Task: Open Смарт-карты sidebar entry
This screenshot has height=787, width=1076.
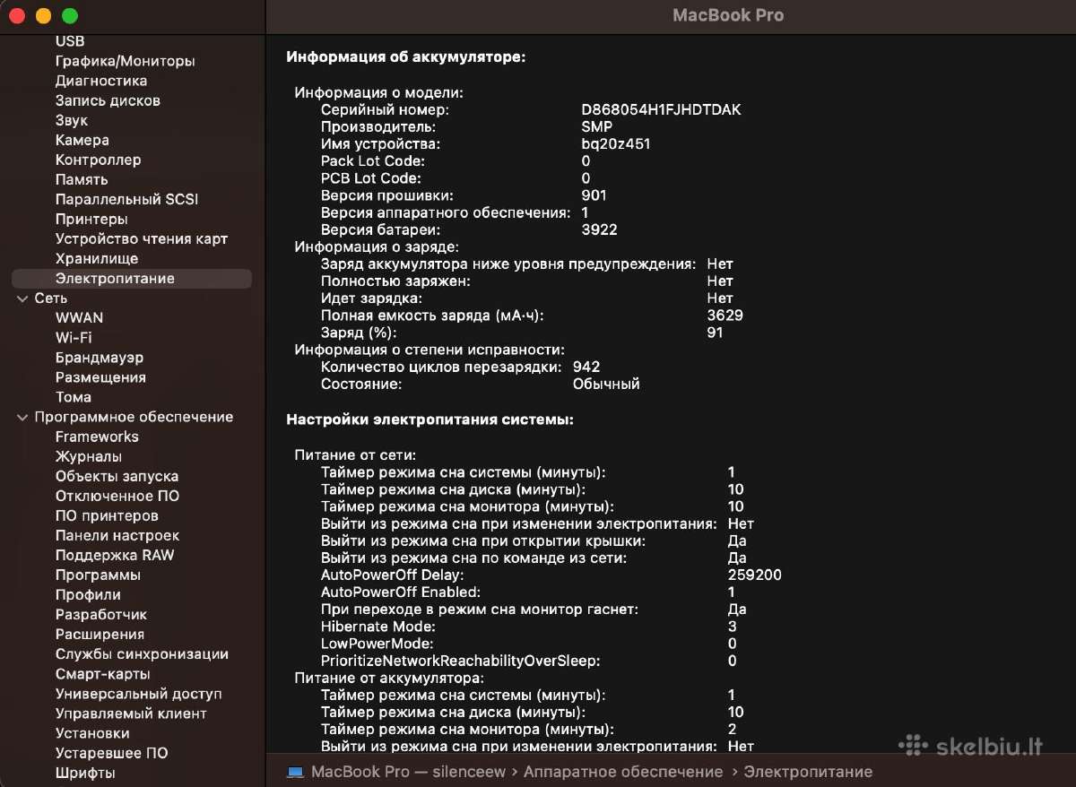Action: coord(103,674)
